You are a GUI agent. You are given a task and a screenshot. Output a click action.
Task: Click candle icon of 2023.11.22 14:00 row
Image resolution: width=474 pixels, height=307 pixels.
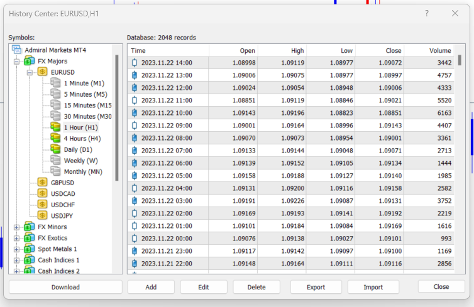pos(135,63)
